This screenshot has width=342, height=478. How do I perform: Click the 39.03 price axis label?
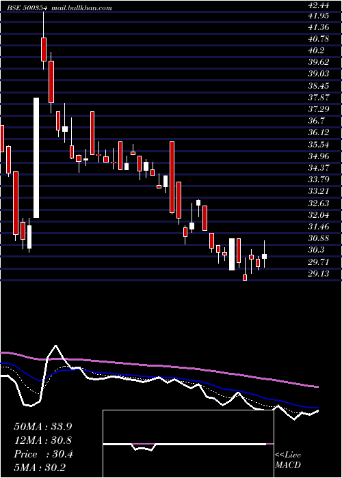pos(319,74)
